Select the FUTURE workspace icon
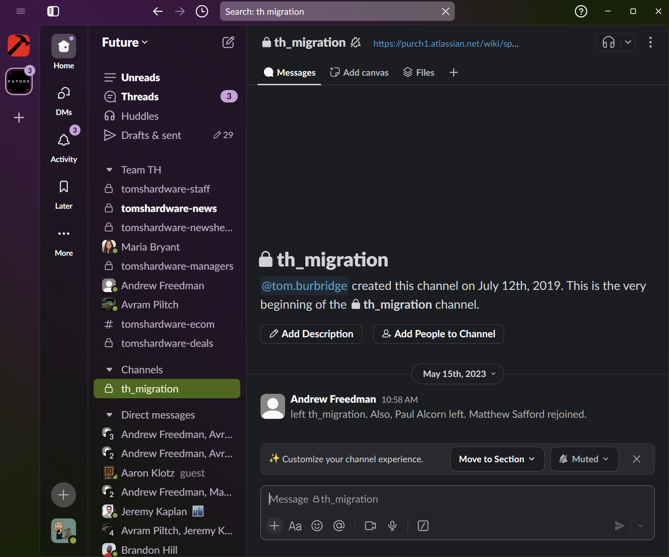This screenshot has width=669, height=557. (19, 82)
